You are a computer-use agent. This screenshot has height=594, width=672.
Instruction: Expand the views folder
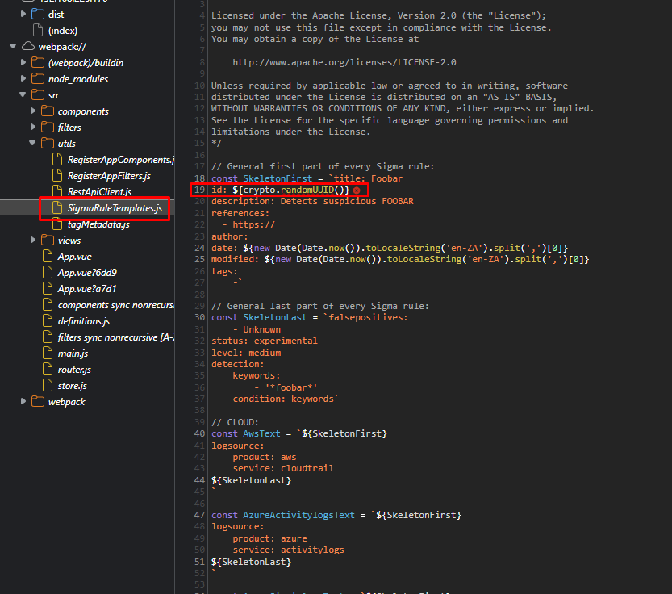34,240
